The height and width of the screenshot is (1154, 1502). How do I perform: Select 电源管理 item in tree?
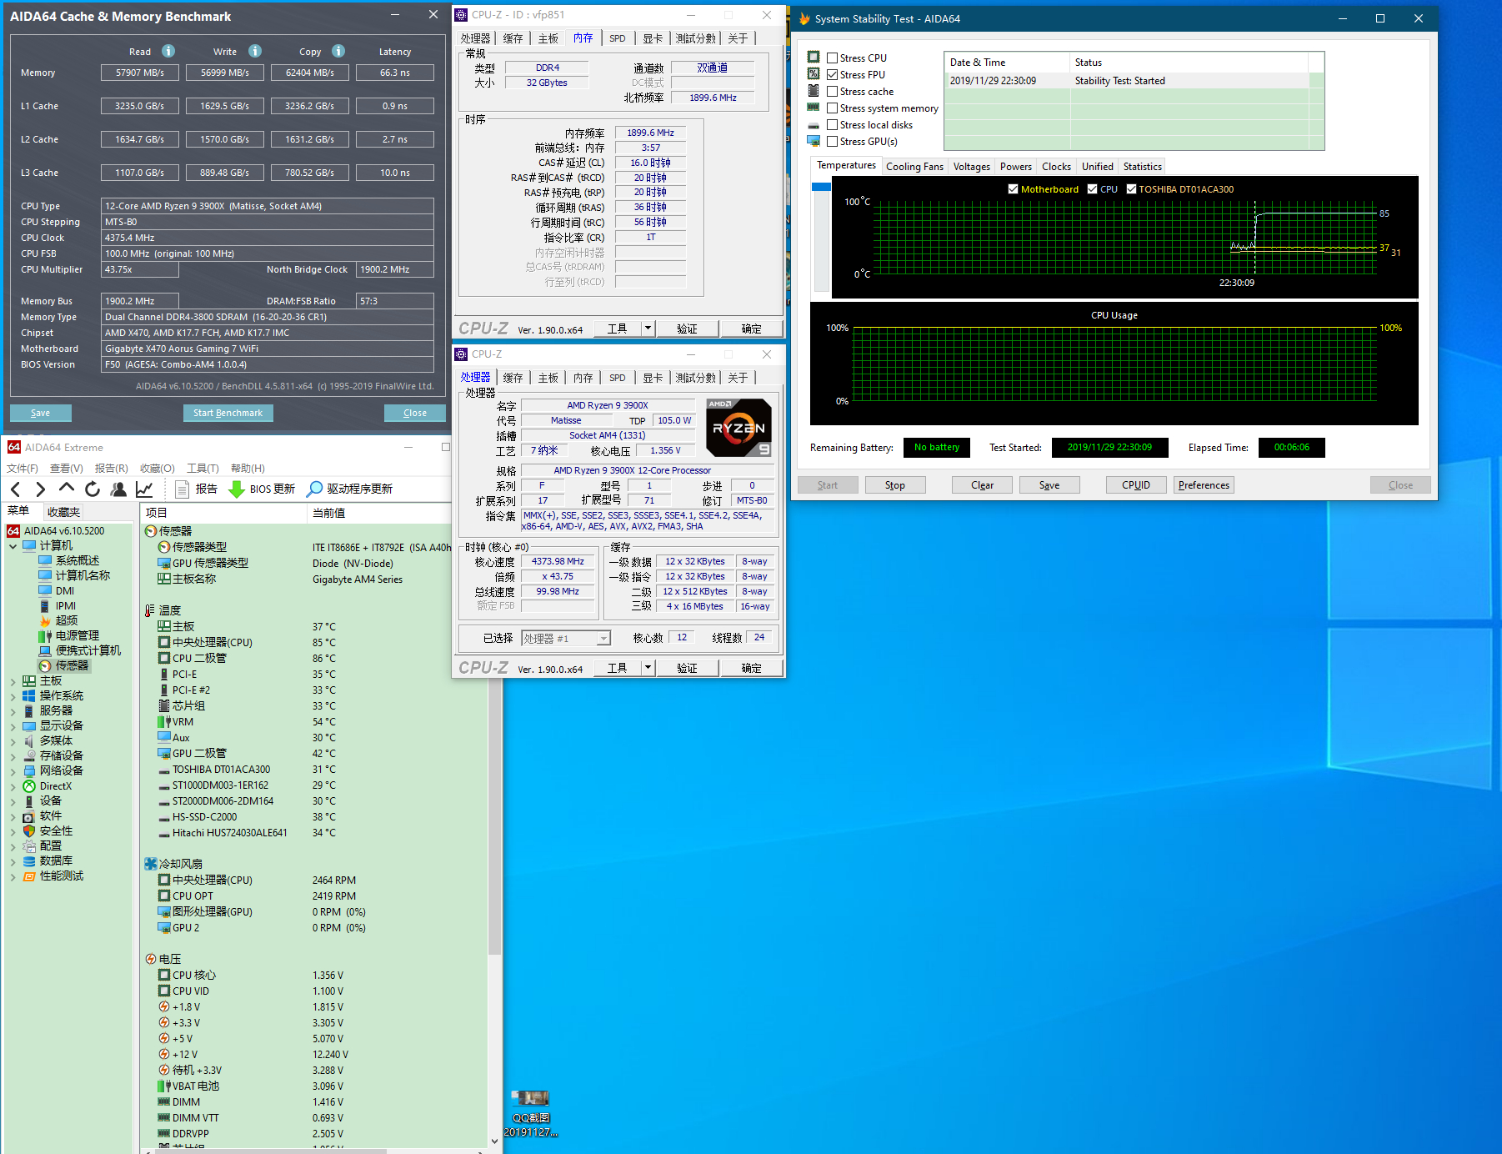77,635
